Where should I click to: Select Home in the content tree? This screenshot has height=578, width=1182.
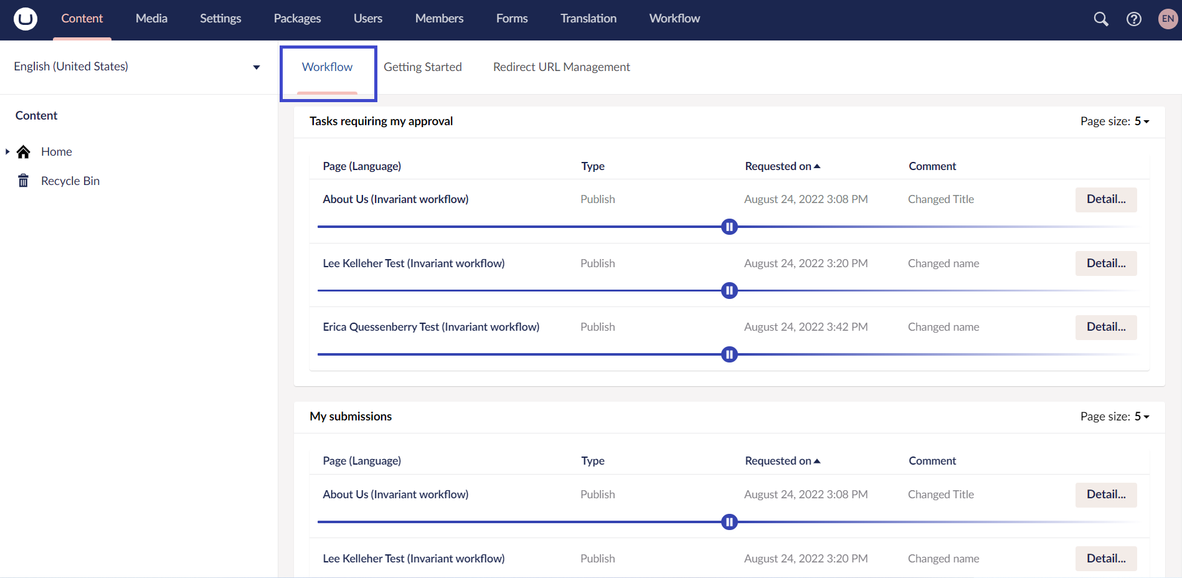pos(57,151)
